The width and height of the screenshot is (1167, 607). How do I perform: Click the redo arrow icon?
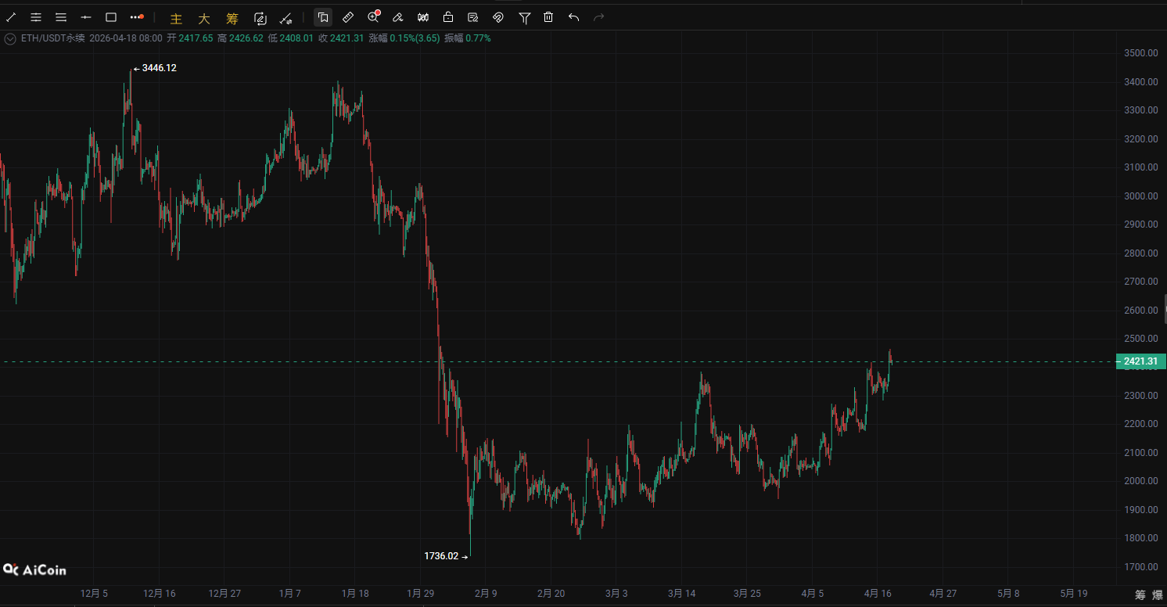point(599,17)
